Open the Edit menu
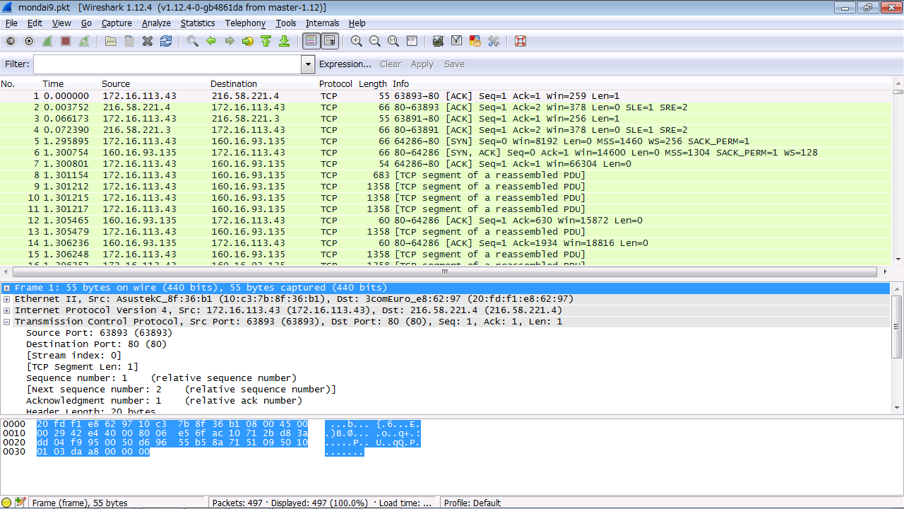This screenshot has width=904, height=509. click(x=35, y=23)
